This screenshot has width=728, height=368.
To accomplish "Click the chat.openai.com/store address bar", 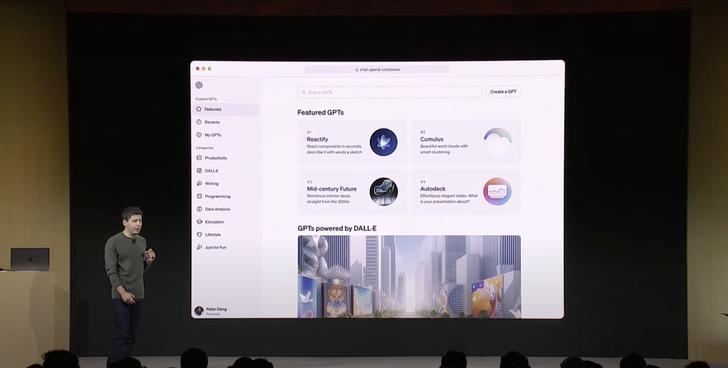I will coord(377,69).
